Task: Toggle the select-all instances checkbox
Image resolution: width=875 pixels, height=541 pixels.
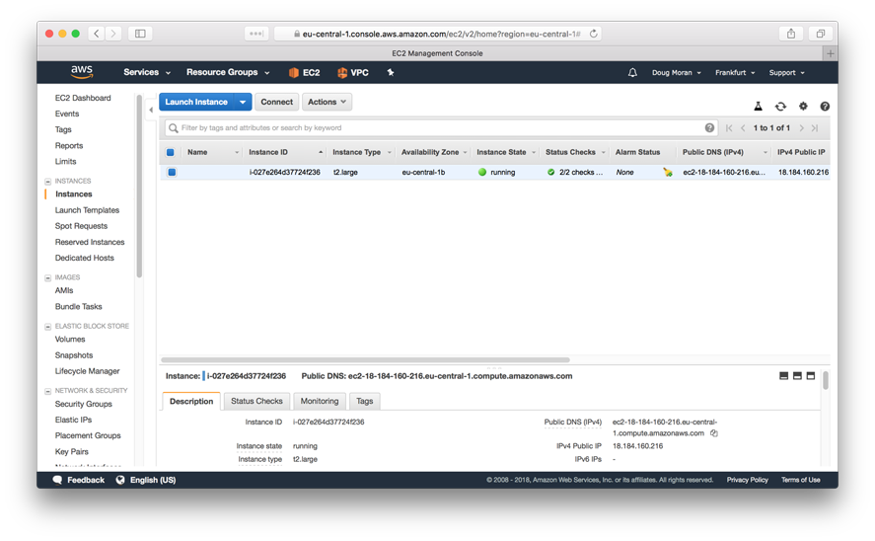Action: point(171,152)
